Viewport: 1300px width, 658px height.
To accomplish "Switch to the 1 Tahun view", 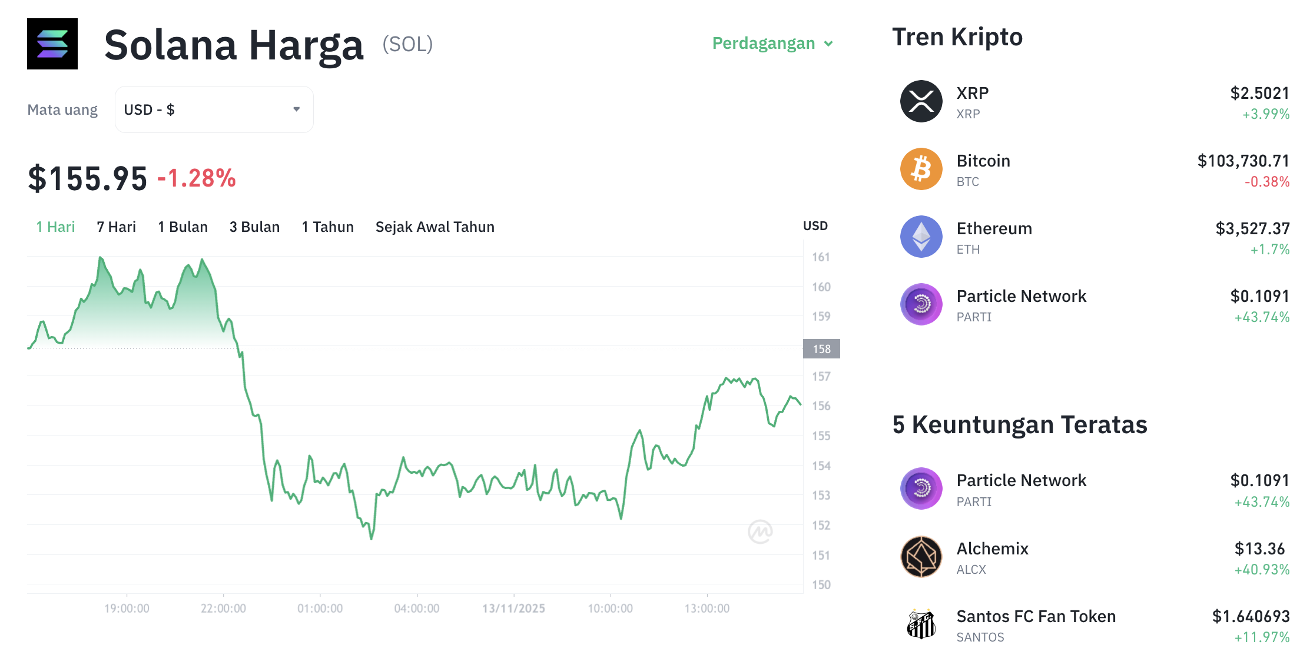I will pyautogui.click(x=327, y=227).
